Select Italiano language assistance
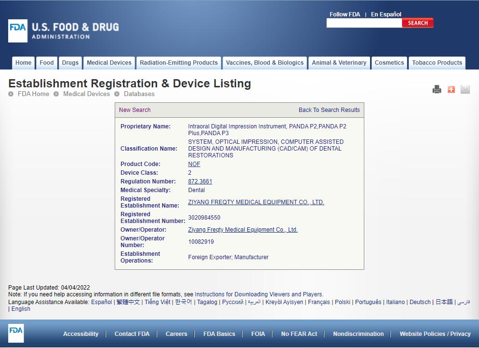Viewport: 479px width, 348px height. (395, 302)
